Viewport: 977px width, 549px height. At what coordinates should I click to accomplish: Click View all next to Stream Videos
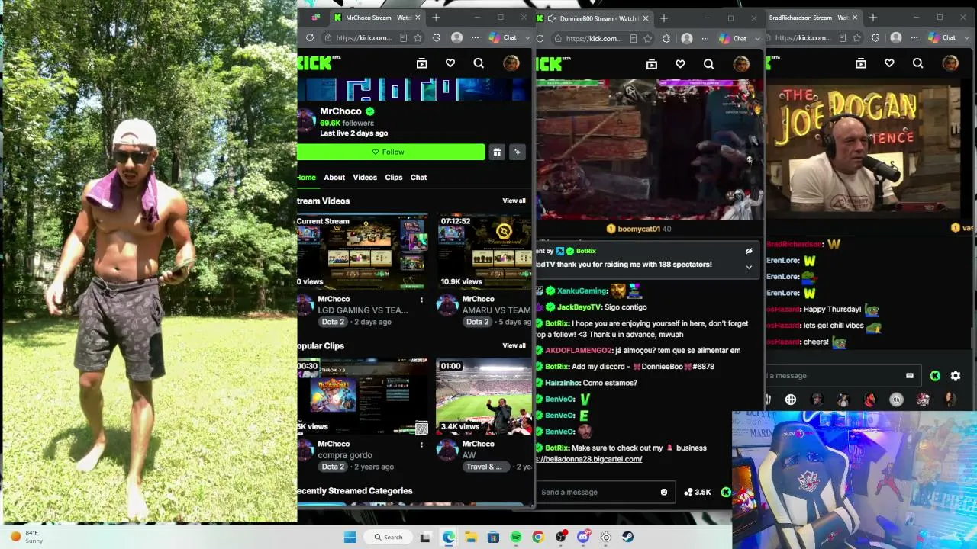click(514, 201)
